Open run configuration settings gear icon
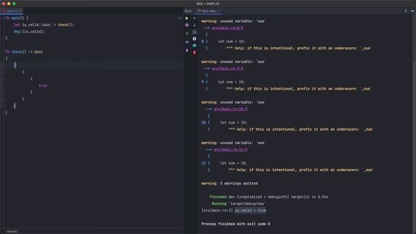416x234 pixels. pyautogui.click(x=187, y=25)
